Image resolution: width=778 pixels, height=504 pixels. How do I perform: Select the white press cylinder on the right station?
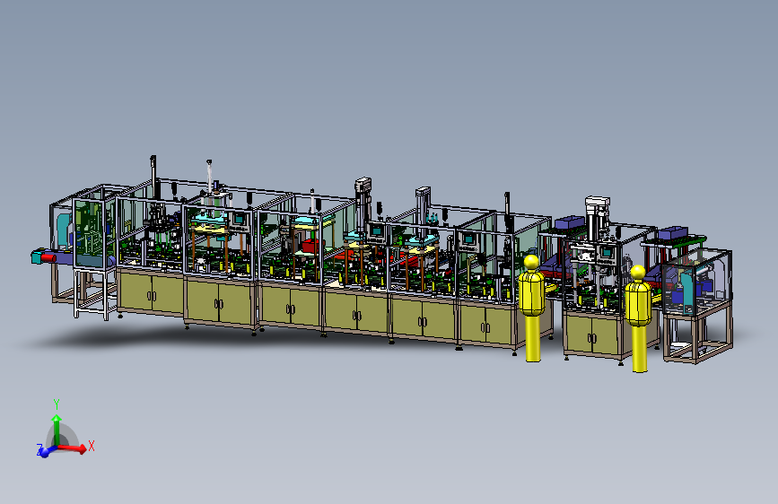(x=597, y=218)
